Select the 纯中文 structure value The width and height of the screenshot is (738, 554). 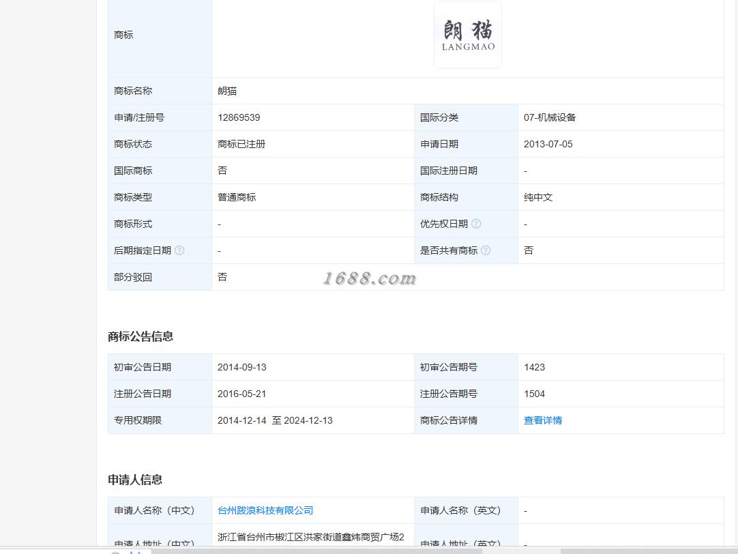coord(538,197)
